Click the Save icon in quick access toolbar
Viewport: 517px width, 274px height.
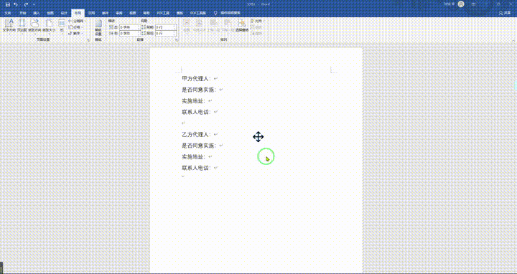coord(8,4)
